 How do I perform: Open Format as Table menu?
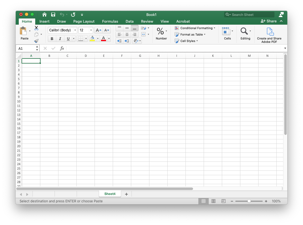point(190,34)
